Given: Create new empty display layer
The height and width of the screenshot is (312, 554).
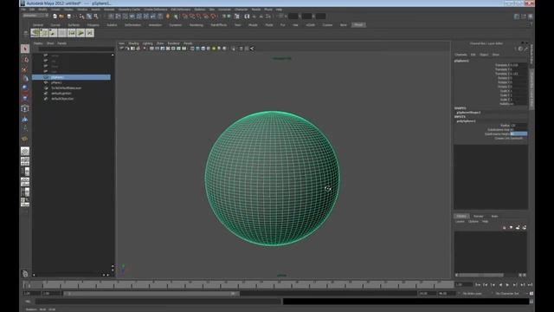Looking at the screenshot, I should point(518,227).
